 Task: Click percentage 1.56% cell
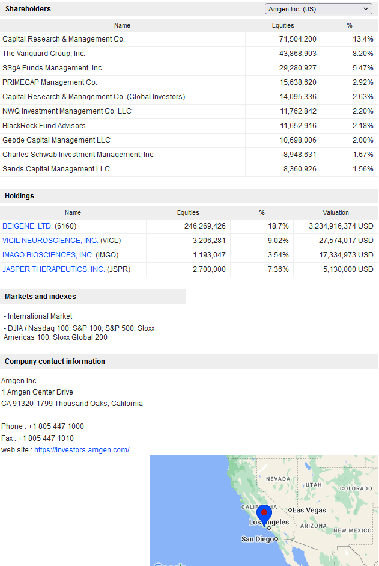point(363,169)
